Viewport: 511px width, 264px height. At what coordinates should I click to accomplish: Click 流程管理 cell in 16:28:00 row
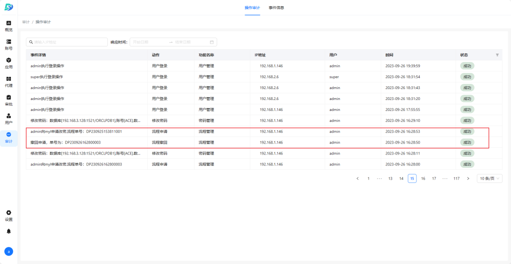tap(206, 164)
